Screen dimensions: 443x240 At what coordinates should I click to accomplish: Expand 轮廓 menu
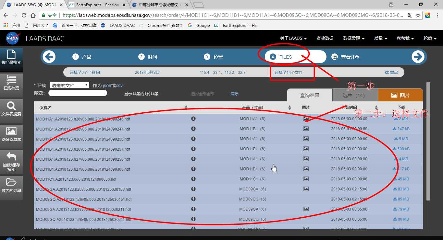[430, 38]
